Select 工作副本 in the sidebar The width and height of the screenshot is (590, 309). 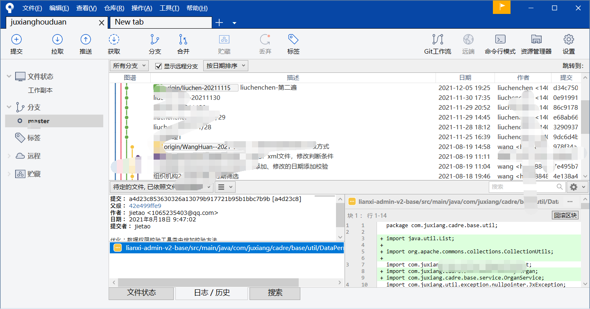pos(40,90)
